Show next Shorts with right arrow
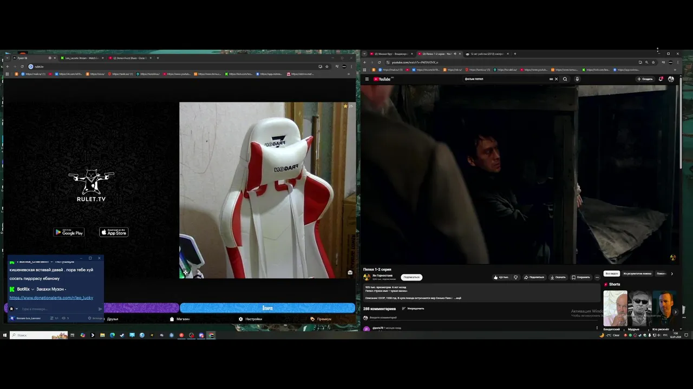This screenshot has height=389, width=693. click(x=675, y=312)
